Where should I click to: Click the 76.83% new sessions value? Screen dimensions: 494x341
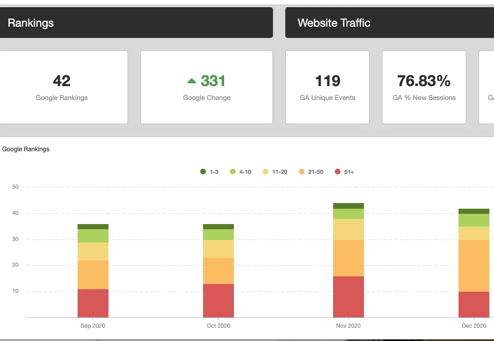[x=424, y=81]
